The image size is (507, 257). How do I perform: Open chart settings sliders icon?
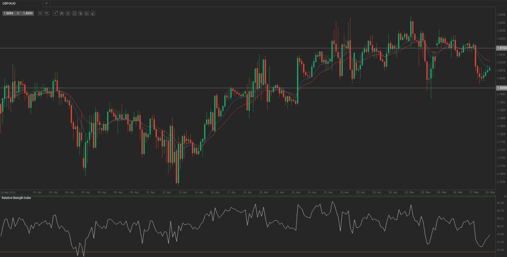point(68,13)
